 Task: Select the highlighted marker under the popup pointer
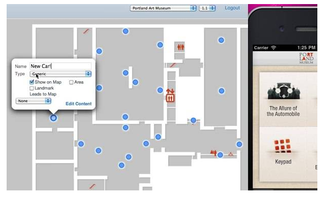click(53, 118)
